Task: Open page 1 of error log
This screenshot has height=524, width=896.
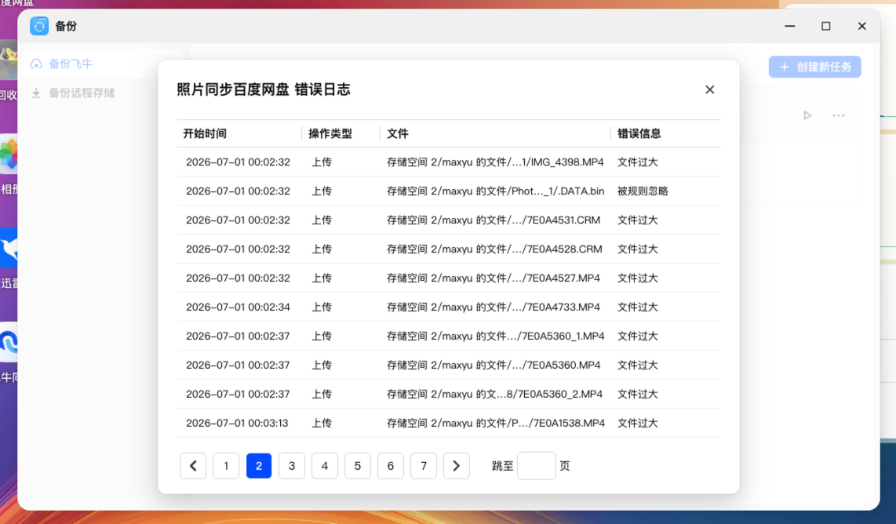Action: click(x=226, y=466)
